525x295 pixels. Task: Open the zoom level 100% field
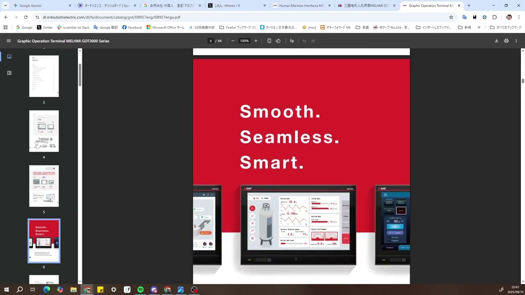coord(244,41)
